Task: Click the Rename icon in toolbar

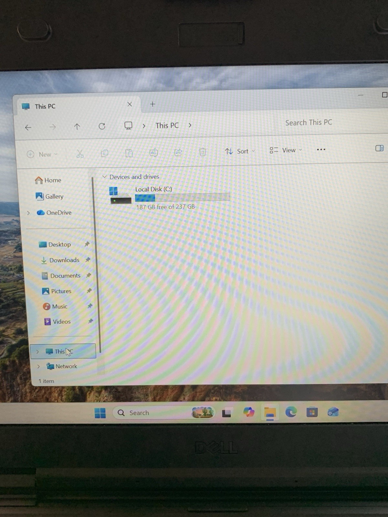Action: [x=154, y=153]
